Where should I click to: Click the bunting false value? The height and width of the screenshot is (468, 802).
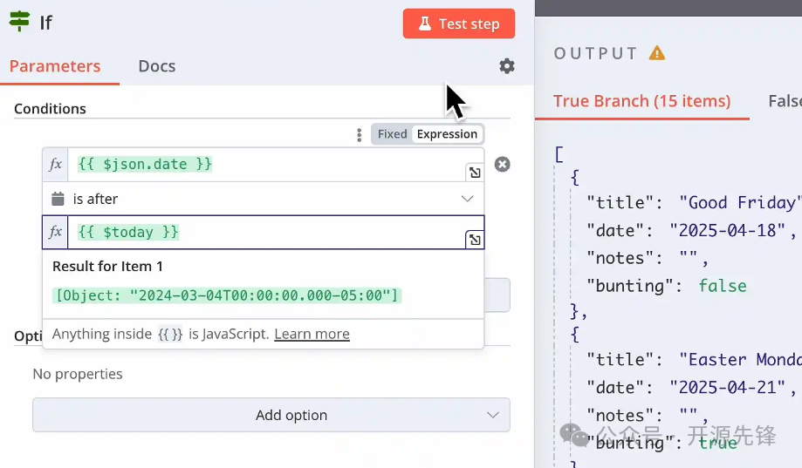723,286
